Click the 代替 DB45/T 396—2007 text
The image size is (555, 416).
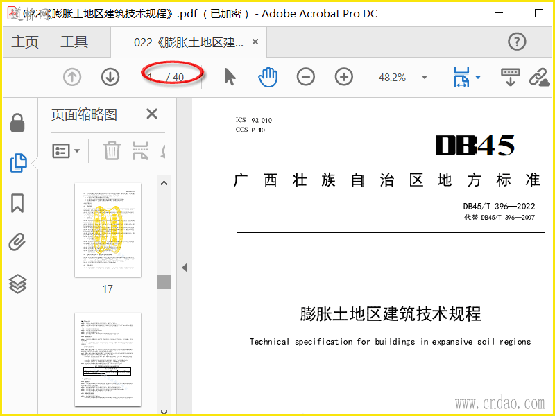499,218
